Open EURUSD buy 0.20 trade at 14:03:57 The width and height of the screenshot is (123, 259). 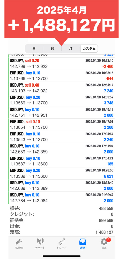point(62,100)
